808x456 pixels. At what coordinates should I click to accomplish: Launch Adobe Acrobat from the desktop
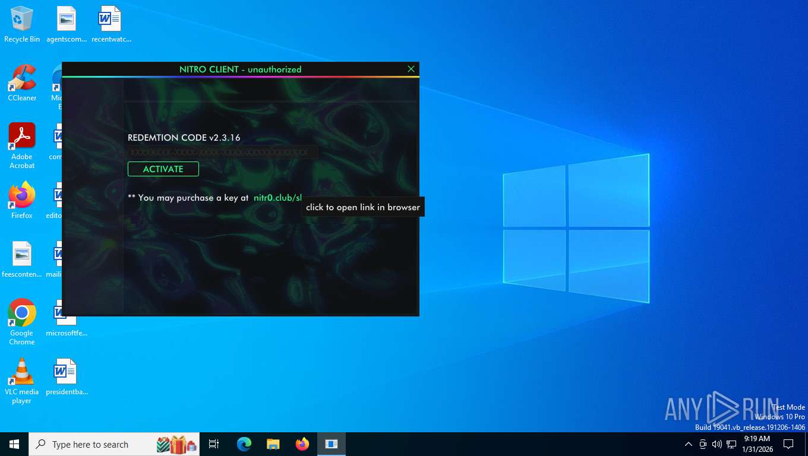point(22,145)
